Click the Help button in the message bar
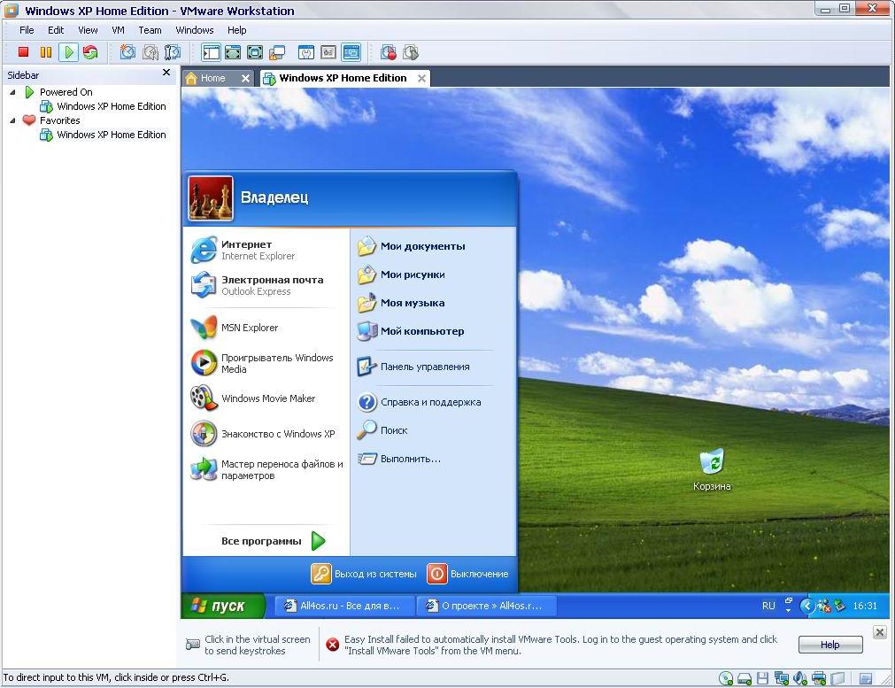Screen dimensions: 895x688 click(829, 645)
